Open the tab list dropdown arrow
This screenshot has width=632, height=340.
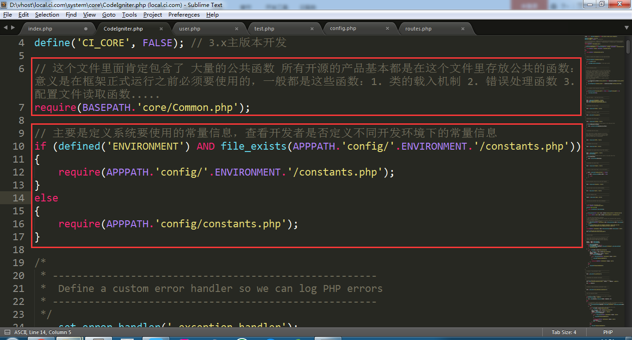[627, 28]
